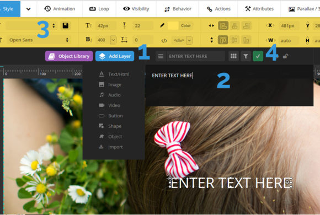The width and height of the screenshot is (320, 215).
Task: Click the horizontal ruler at 100
Action: (42, 74)
